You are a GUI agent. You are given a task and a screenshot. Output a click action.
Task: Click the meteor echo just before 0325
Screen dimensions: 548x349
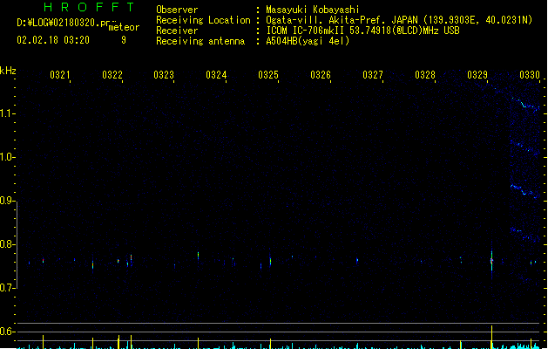[270, 261]
